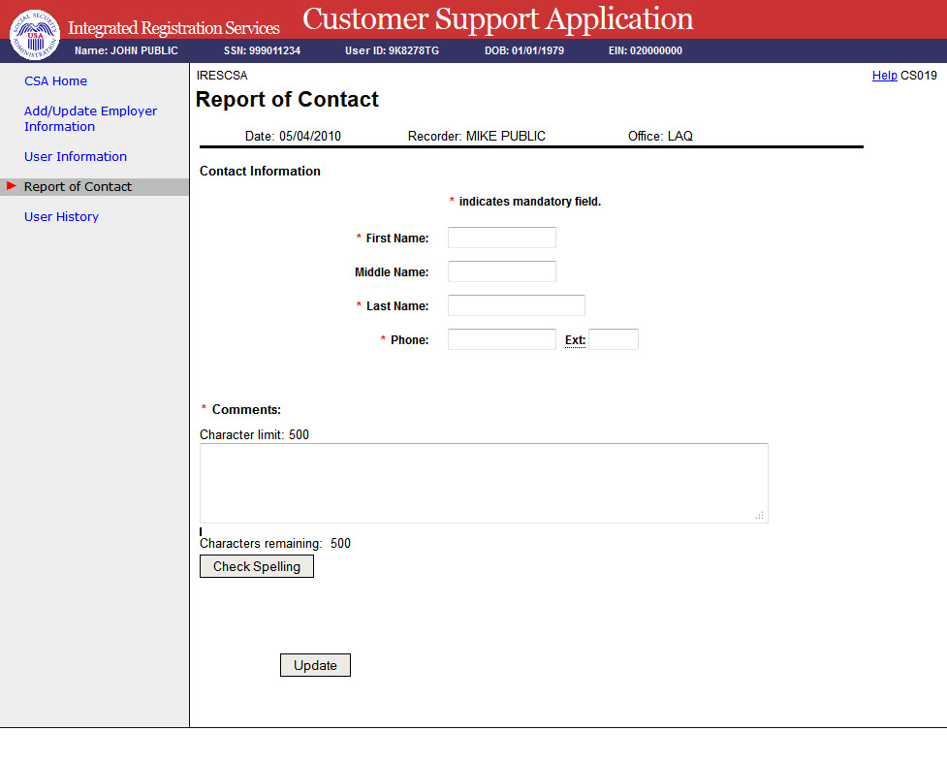Focus the Phone number field
Viewport: 947px width, 763px height.
point(502,339)
